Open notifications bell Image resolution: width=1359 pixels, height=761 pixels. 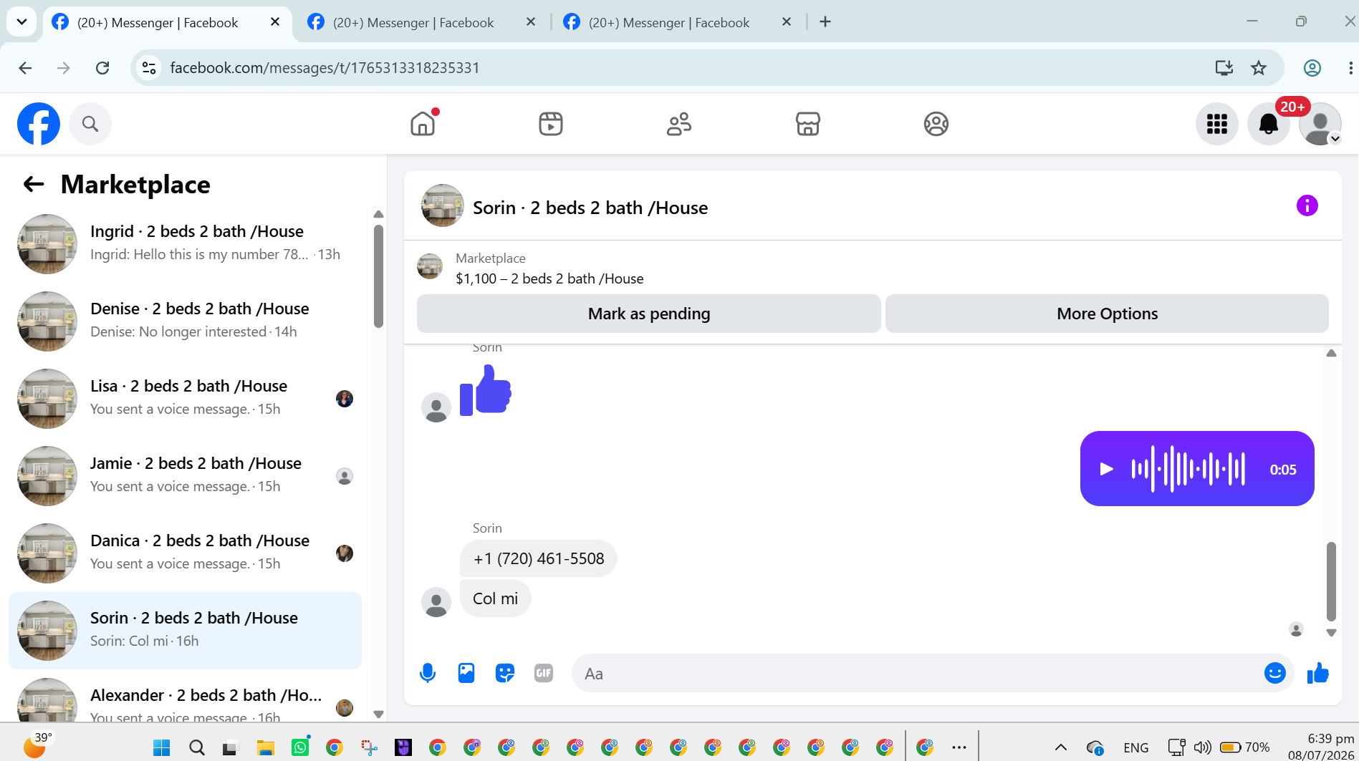[1269, 124]
